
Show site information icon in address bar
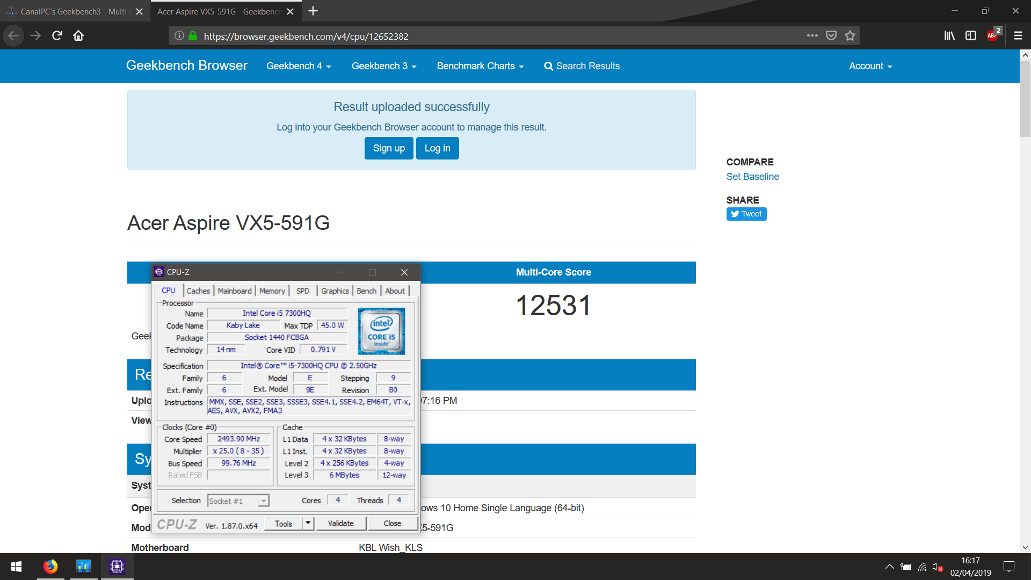179,36
